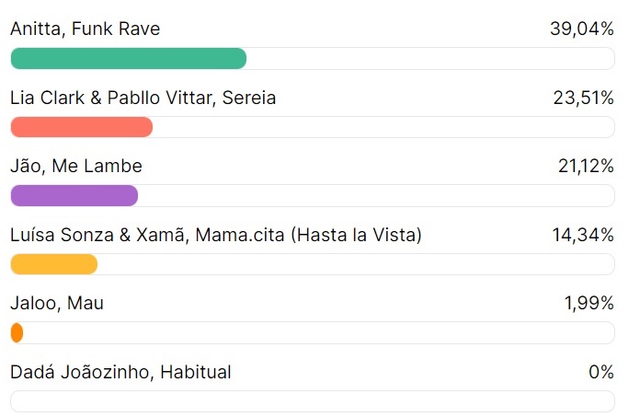Click the "Anitta, Funk Rave" poll option label
The width and height of the screenshot is (640, 417).
click(85, 29)
